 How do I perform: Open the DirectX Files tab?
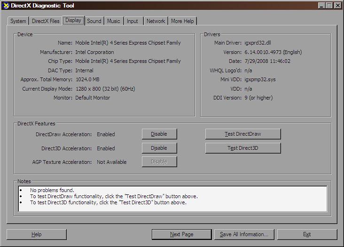point(46,21)
